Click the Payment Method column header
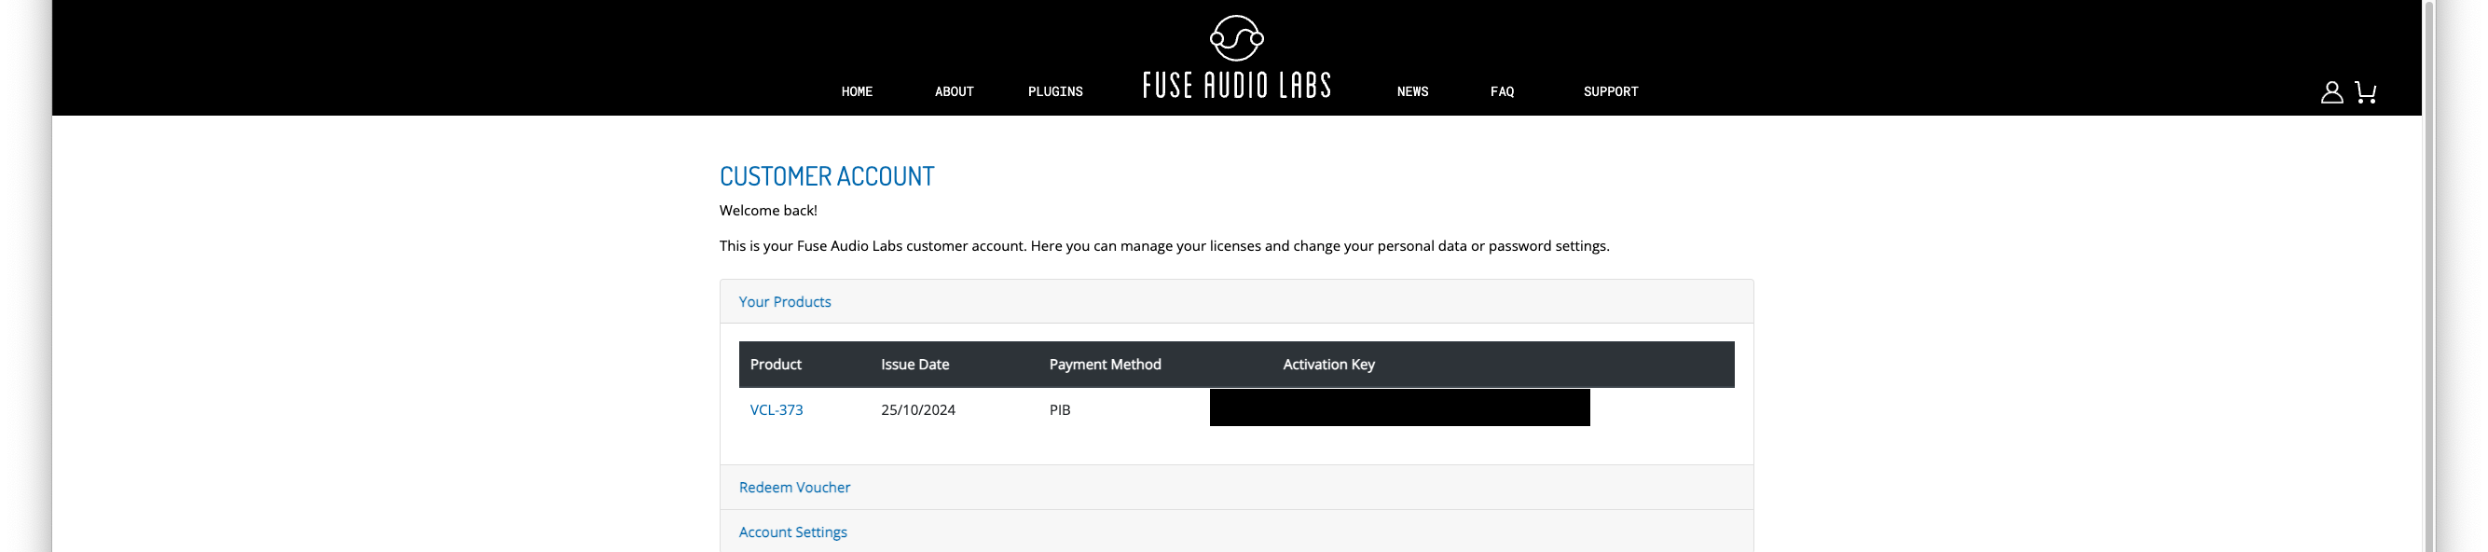Viewport: 2488px width, 552px height. (1105, 365)
